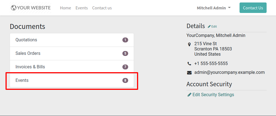Click the pencil icon beside Details Edit

pyautogui.click(x=209, y=26)
